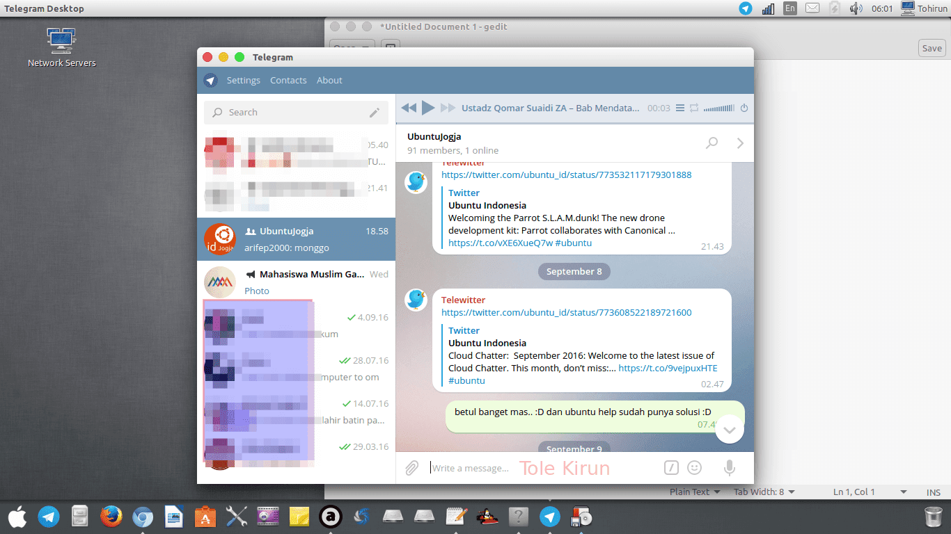Open the Trash in the dock
The image size is (951, 534).
[933, 517]
